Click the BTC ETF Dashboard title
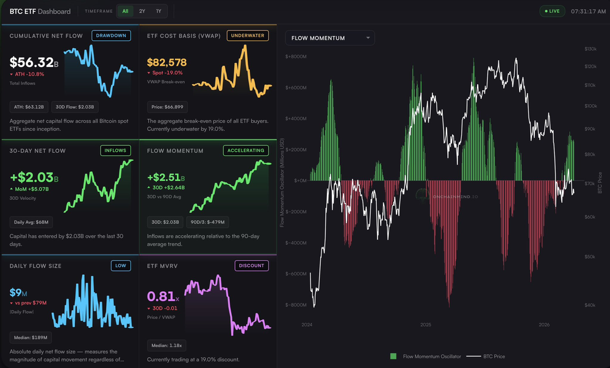610x368 pixels. (40, 11)
